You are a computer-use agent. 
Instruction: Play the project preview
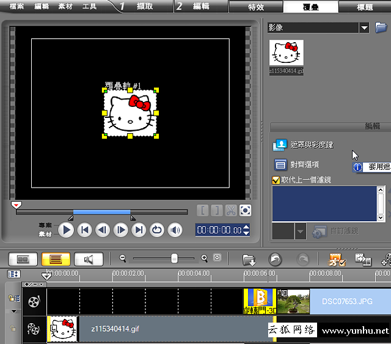(66, 230)
